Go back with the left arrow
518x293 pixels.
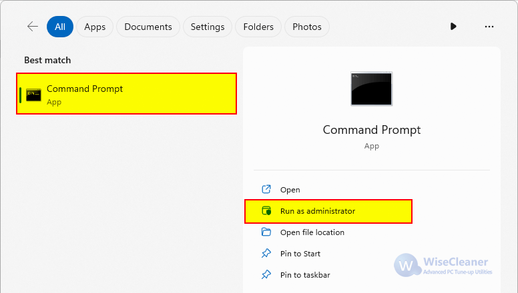pyautogui.click(x=33, y=27)
